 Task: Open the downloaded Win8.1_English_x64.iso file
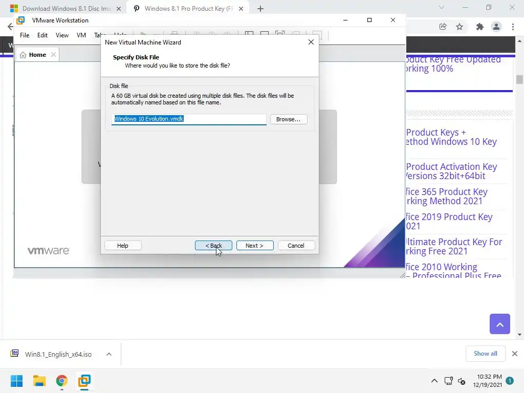pos(58,354)
